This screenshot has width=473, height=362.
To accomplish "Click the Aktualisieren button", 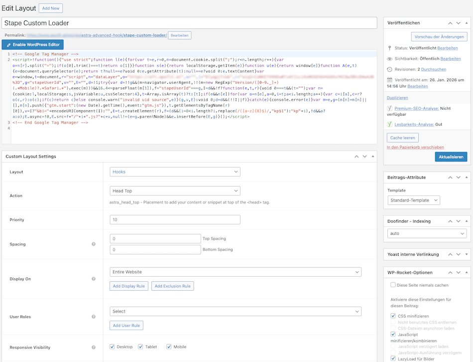I will pos(451,157).
